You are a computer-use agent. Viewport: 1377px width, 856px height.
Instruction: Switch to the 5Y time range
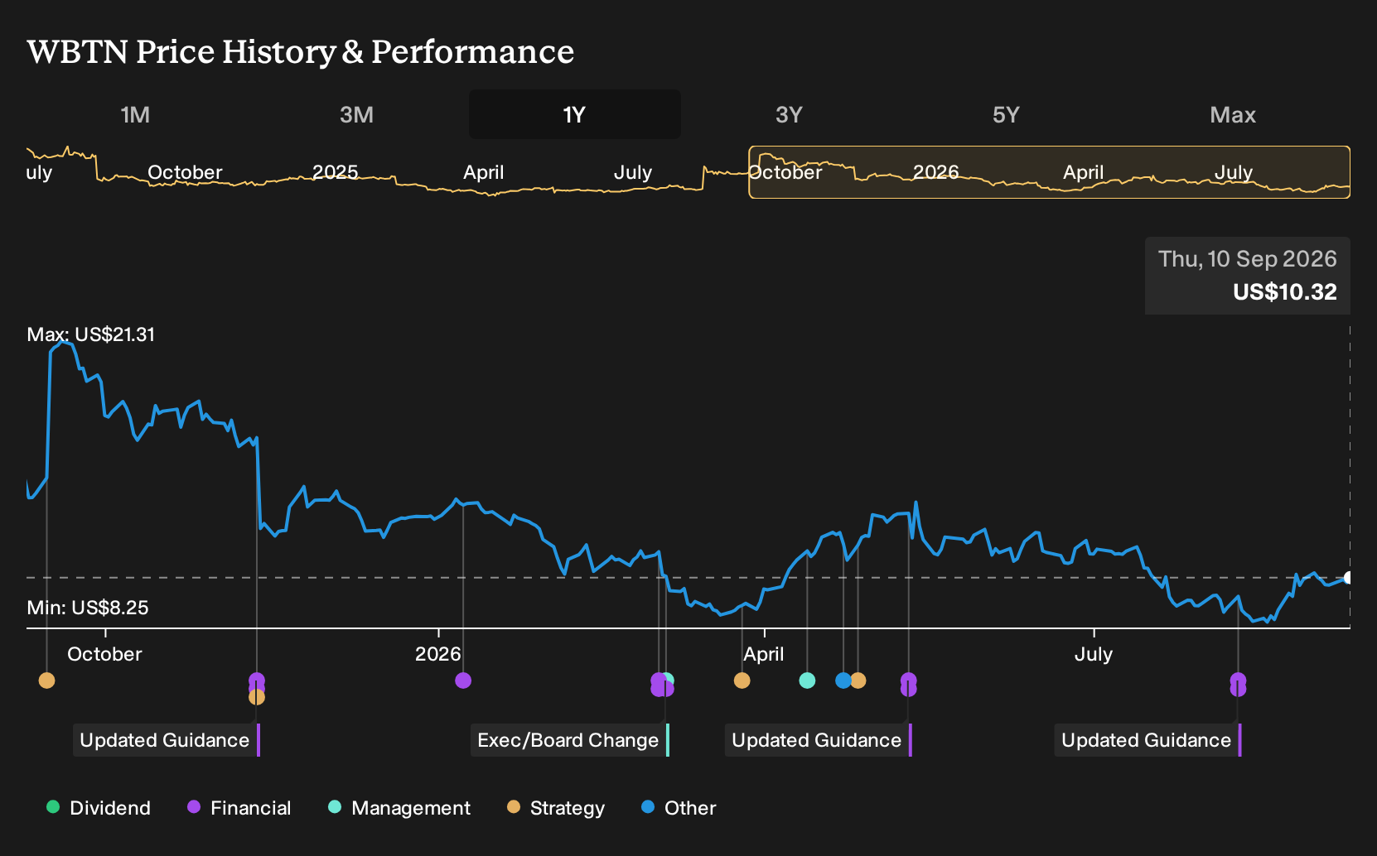pyautogui.click(x=1006, y=114)
